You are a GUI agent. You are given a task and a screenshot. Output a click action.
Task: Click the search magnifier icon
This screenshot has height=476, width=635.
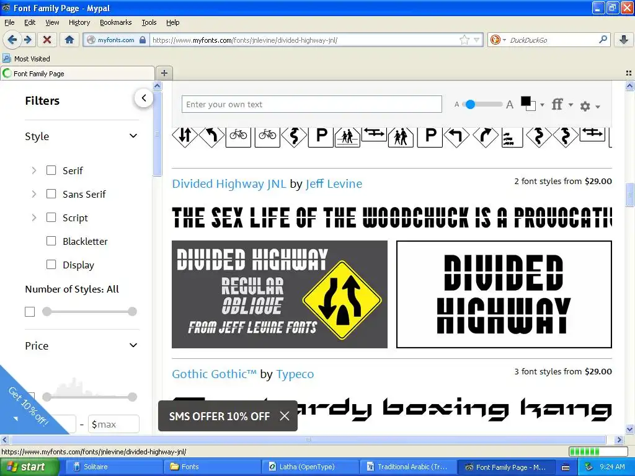(603, 40)
